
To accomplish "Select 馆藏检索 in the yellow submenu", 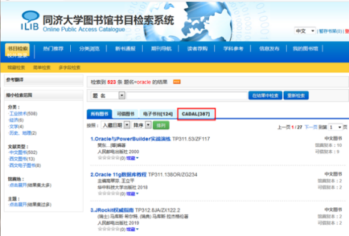I will click(16, 68).
